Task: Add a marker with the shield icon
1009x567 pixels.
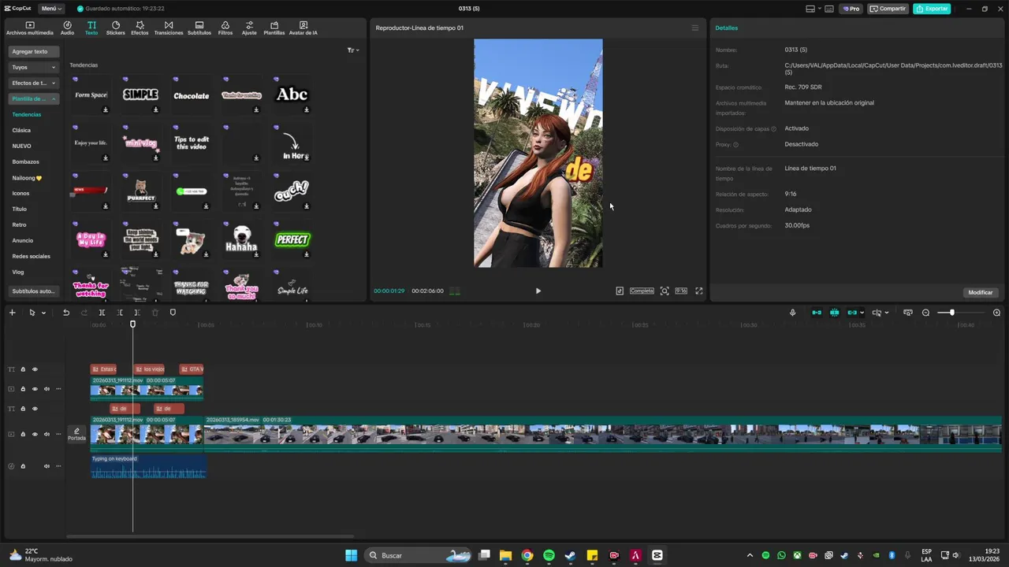Action: click(173, 313)
